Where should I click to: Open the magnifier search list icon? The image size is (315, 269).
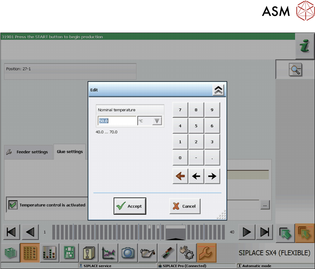click(x=295, y=69)
